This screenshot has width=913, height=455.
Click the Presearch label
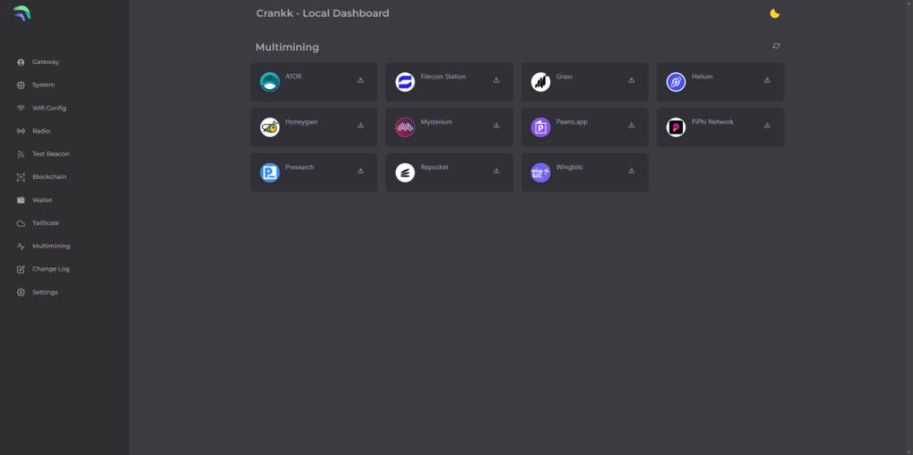pyautogui.click(x=300, y=167)
